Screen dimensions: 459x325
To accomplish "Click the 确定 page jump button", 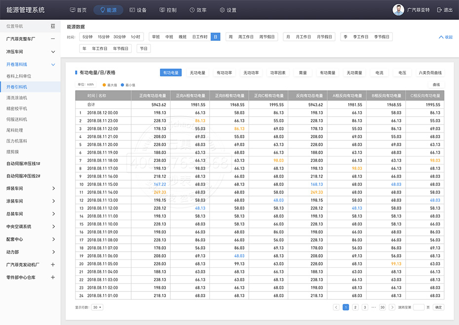I will [438, 307].
